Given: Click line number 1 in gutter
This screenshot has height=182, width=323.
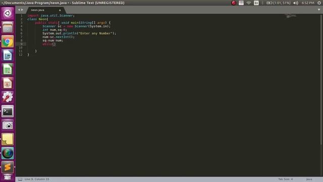Looking at the screenshot, I should point(21,16).
